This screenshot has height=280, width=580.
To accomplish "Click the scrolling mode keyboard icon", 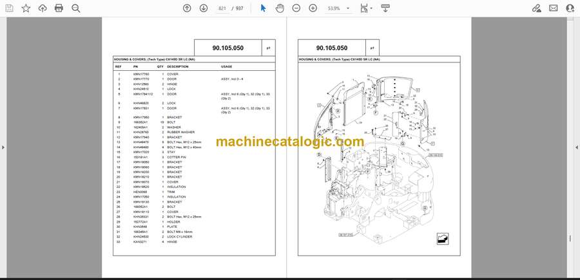I will (385, 8).
